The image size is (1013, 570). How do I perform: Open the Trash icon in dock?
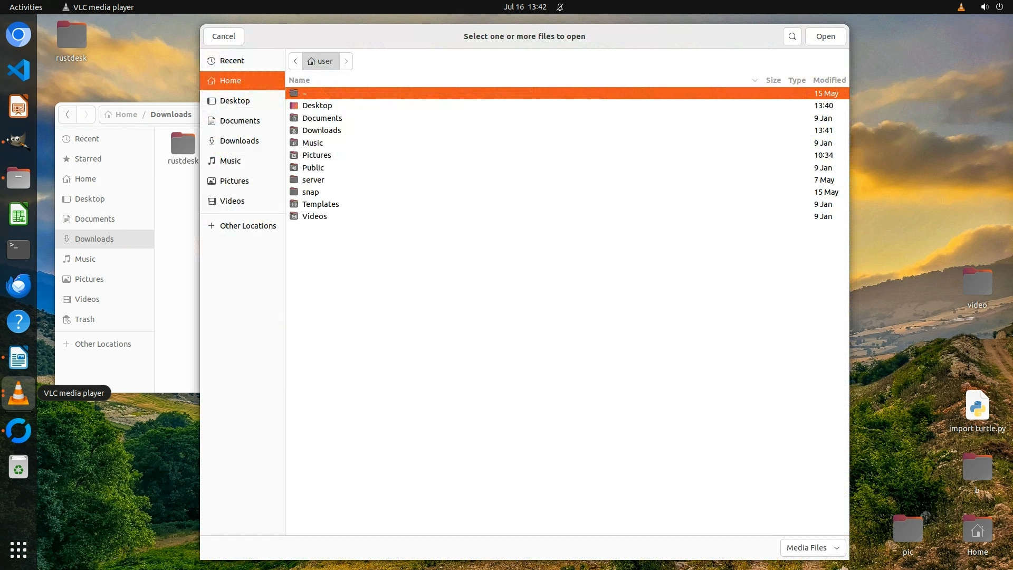(x=18, y=467)
